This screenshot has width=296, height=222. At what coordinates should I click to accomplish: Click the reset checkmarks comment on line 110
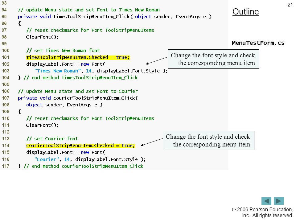point(90,118)
